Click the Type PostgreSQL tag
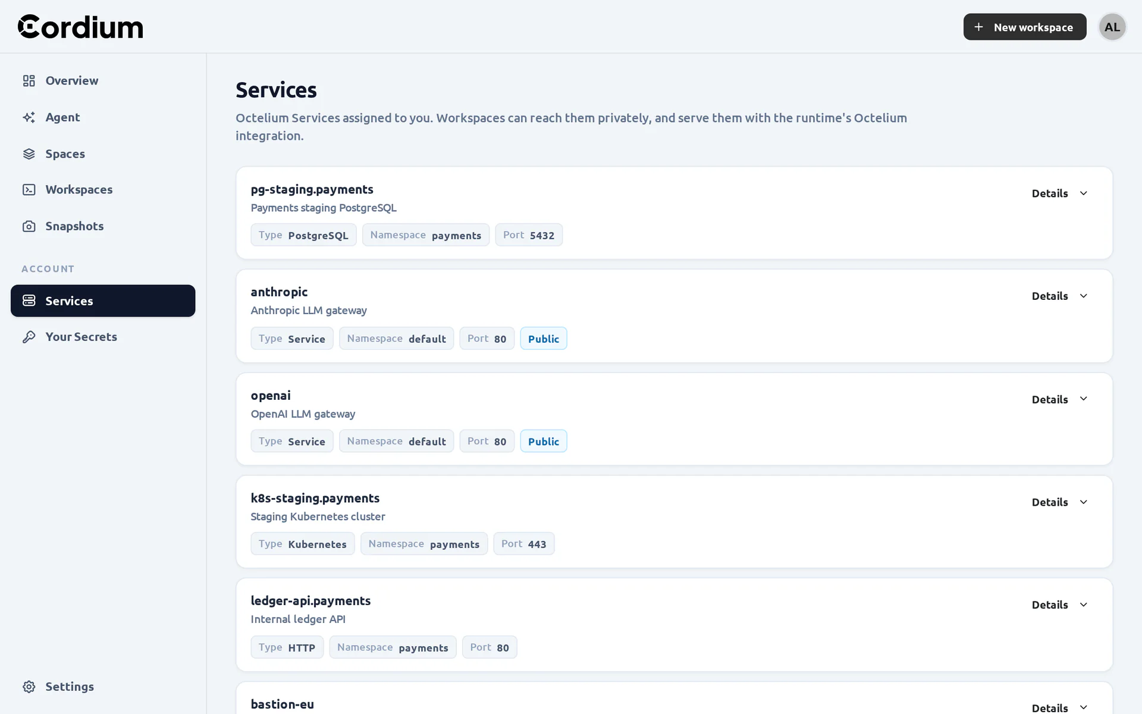The height and width of the screenshot is (714, 1142). pos(303,235)
